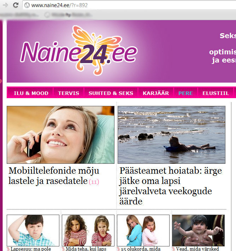
Task: Open the ELUSTIIL menu item
Action: pyautogui.click(x=216, y=93)
